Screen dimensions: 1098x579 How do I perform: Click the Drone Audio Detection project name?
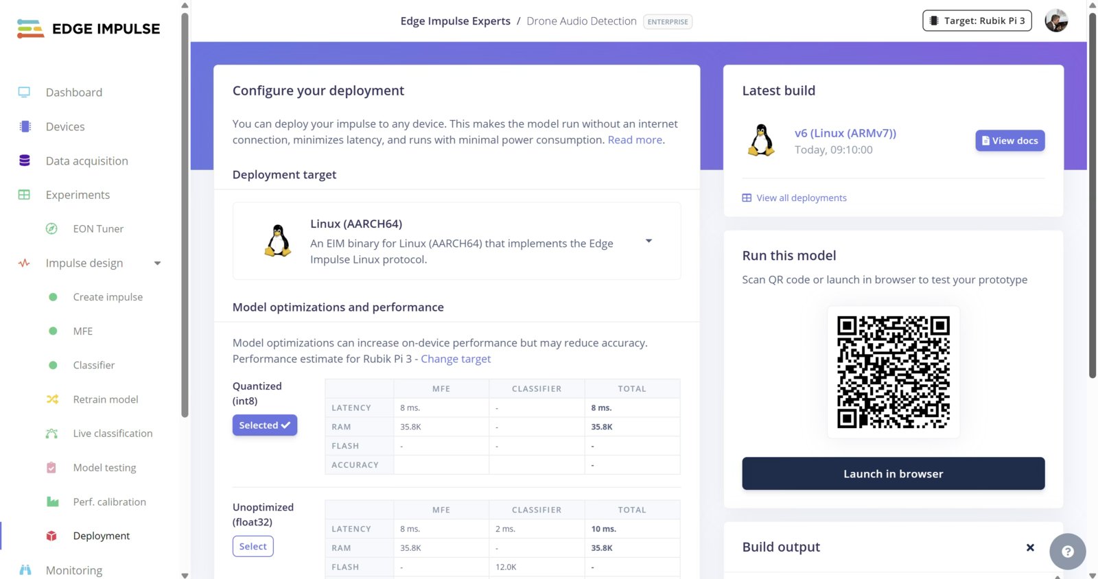tap(581, 21)
